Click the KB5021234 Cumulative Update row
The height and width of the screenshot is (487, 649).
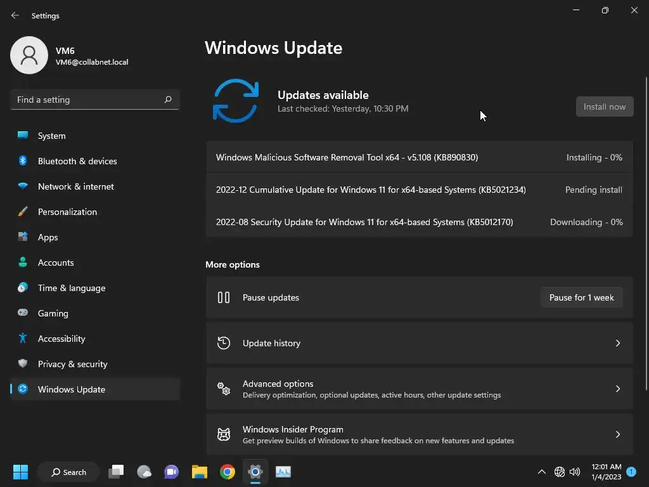pyautogui.click(x=420, y=190)
